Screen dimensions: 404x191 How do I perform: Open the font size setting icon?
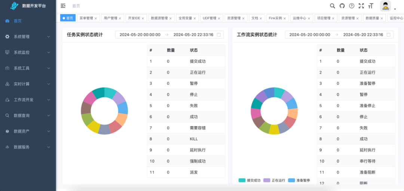(x=371, y=6)
